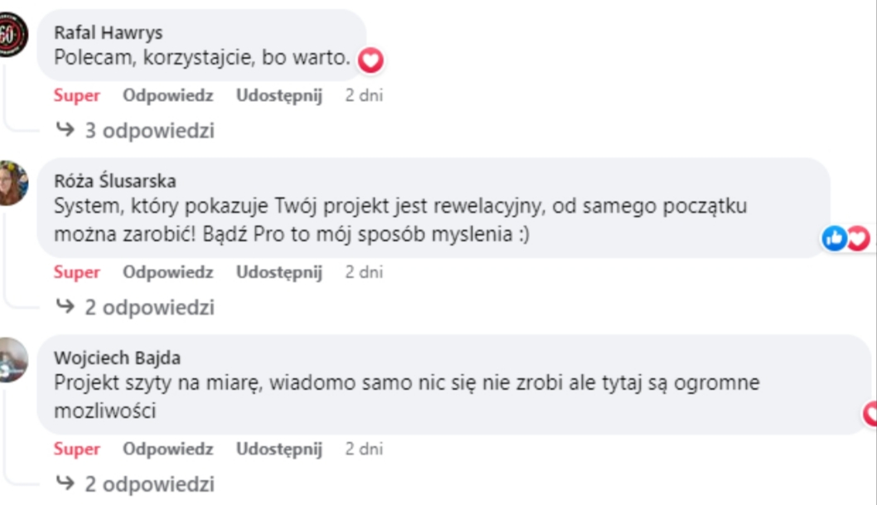Click Udostępnij under Rafal Hawrys' comment
The width and height of the screenshot is (877, 505).
pos(279,95)
